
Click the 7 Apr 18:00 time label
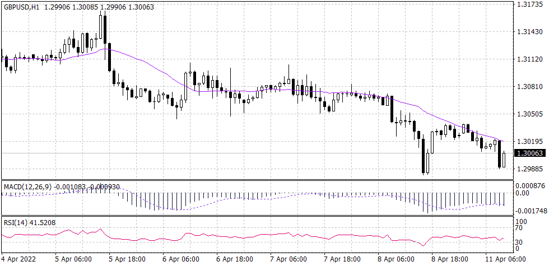point(342,260)
